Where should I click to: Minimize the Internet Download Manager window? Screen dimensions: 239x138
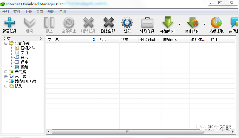(x=212, y=3)
